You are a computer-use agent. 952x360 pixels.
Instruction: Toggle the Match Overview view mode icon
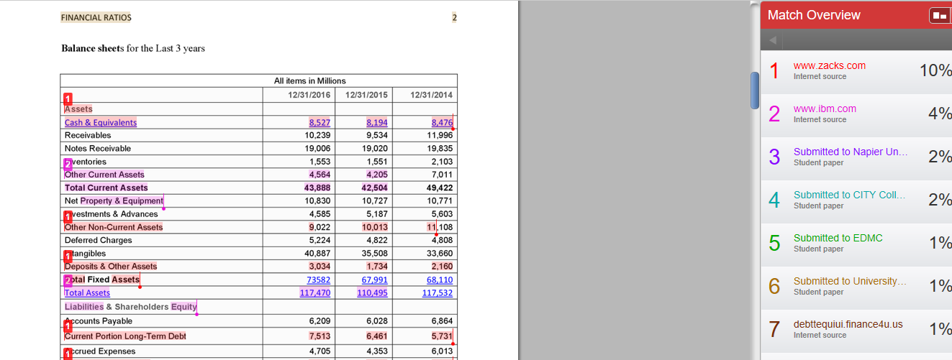point(940,15)
